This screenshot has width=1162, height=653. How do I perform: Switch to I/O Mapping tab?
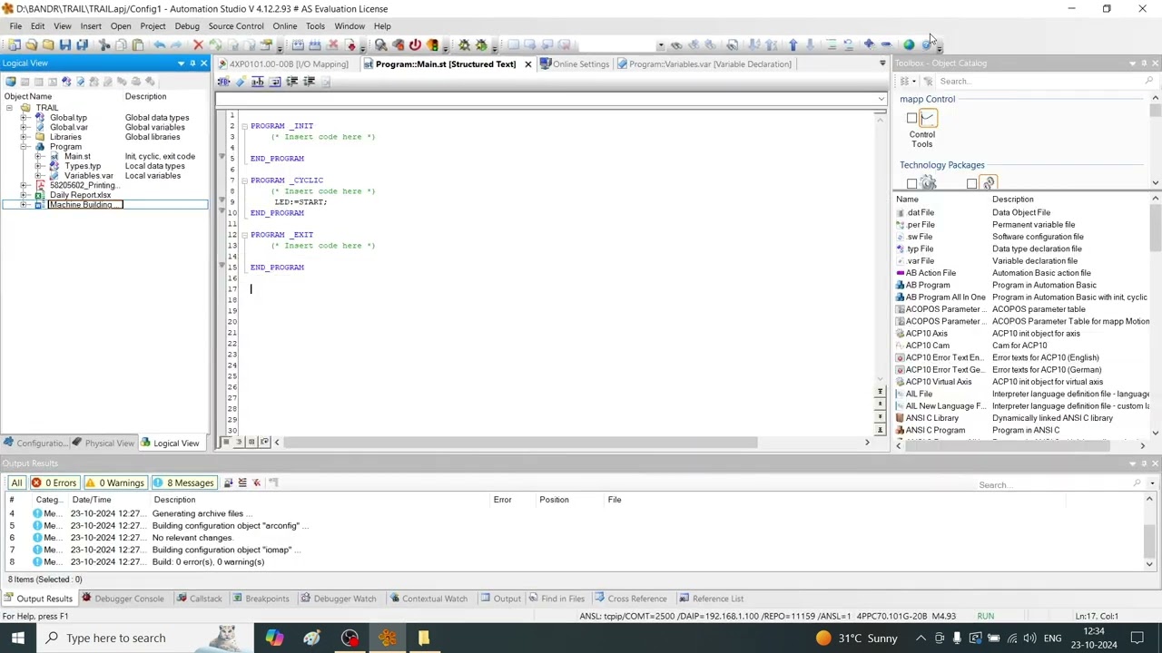pos(283,64)
